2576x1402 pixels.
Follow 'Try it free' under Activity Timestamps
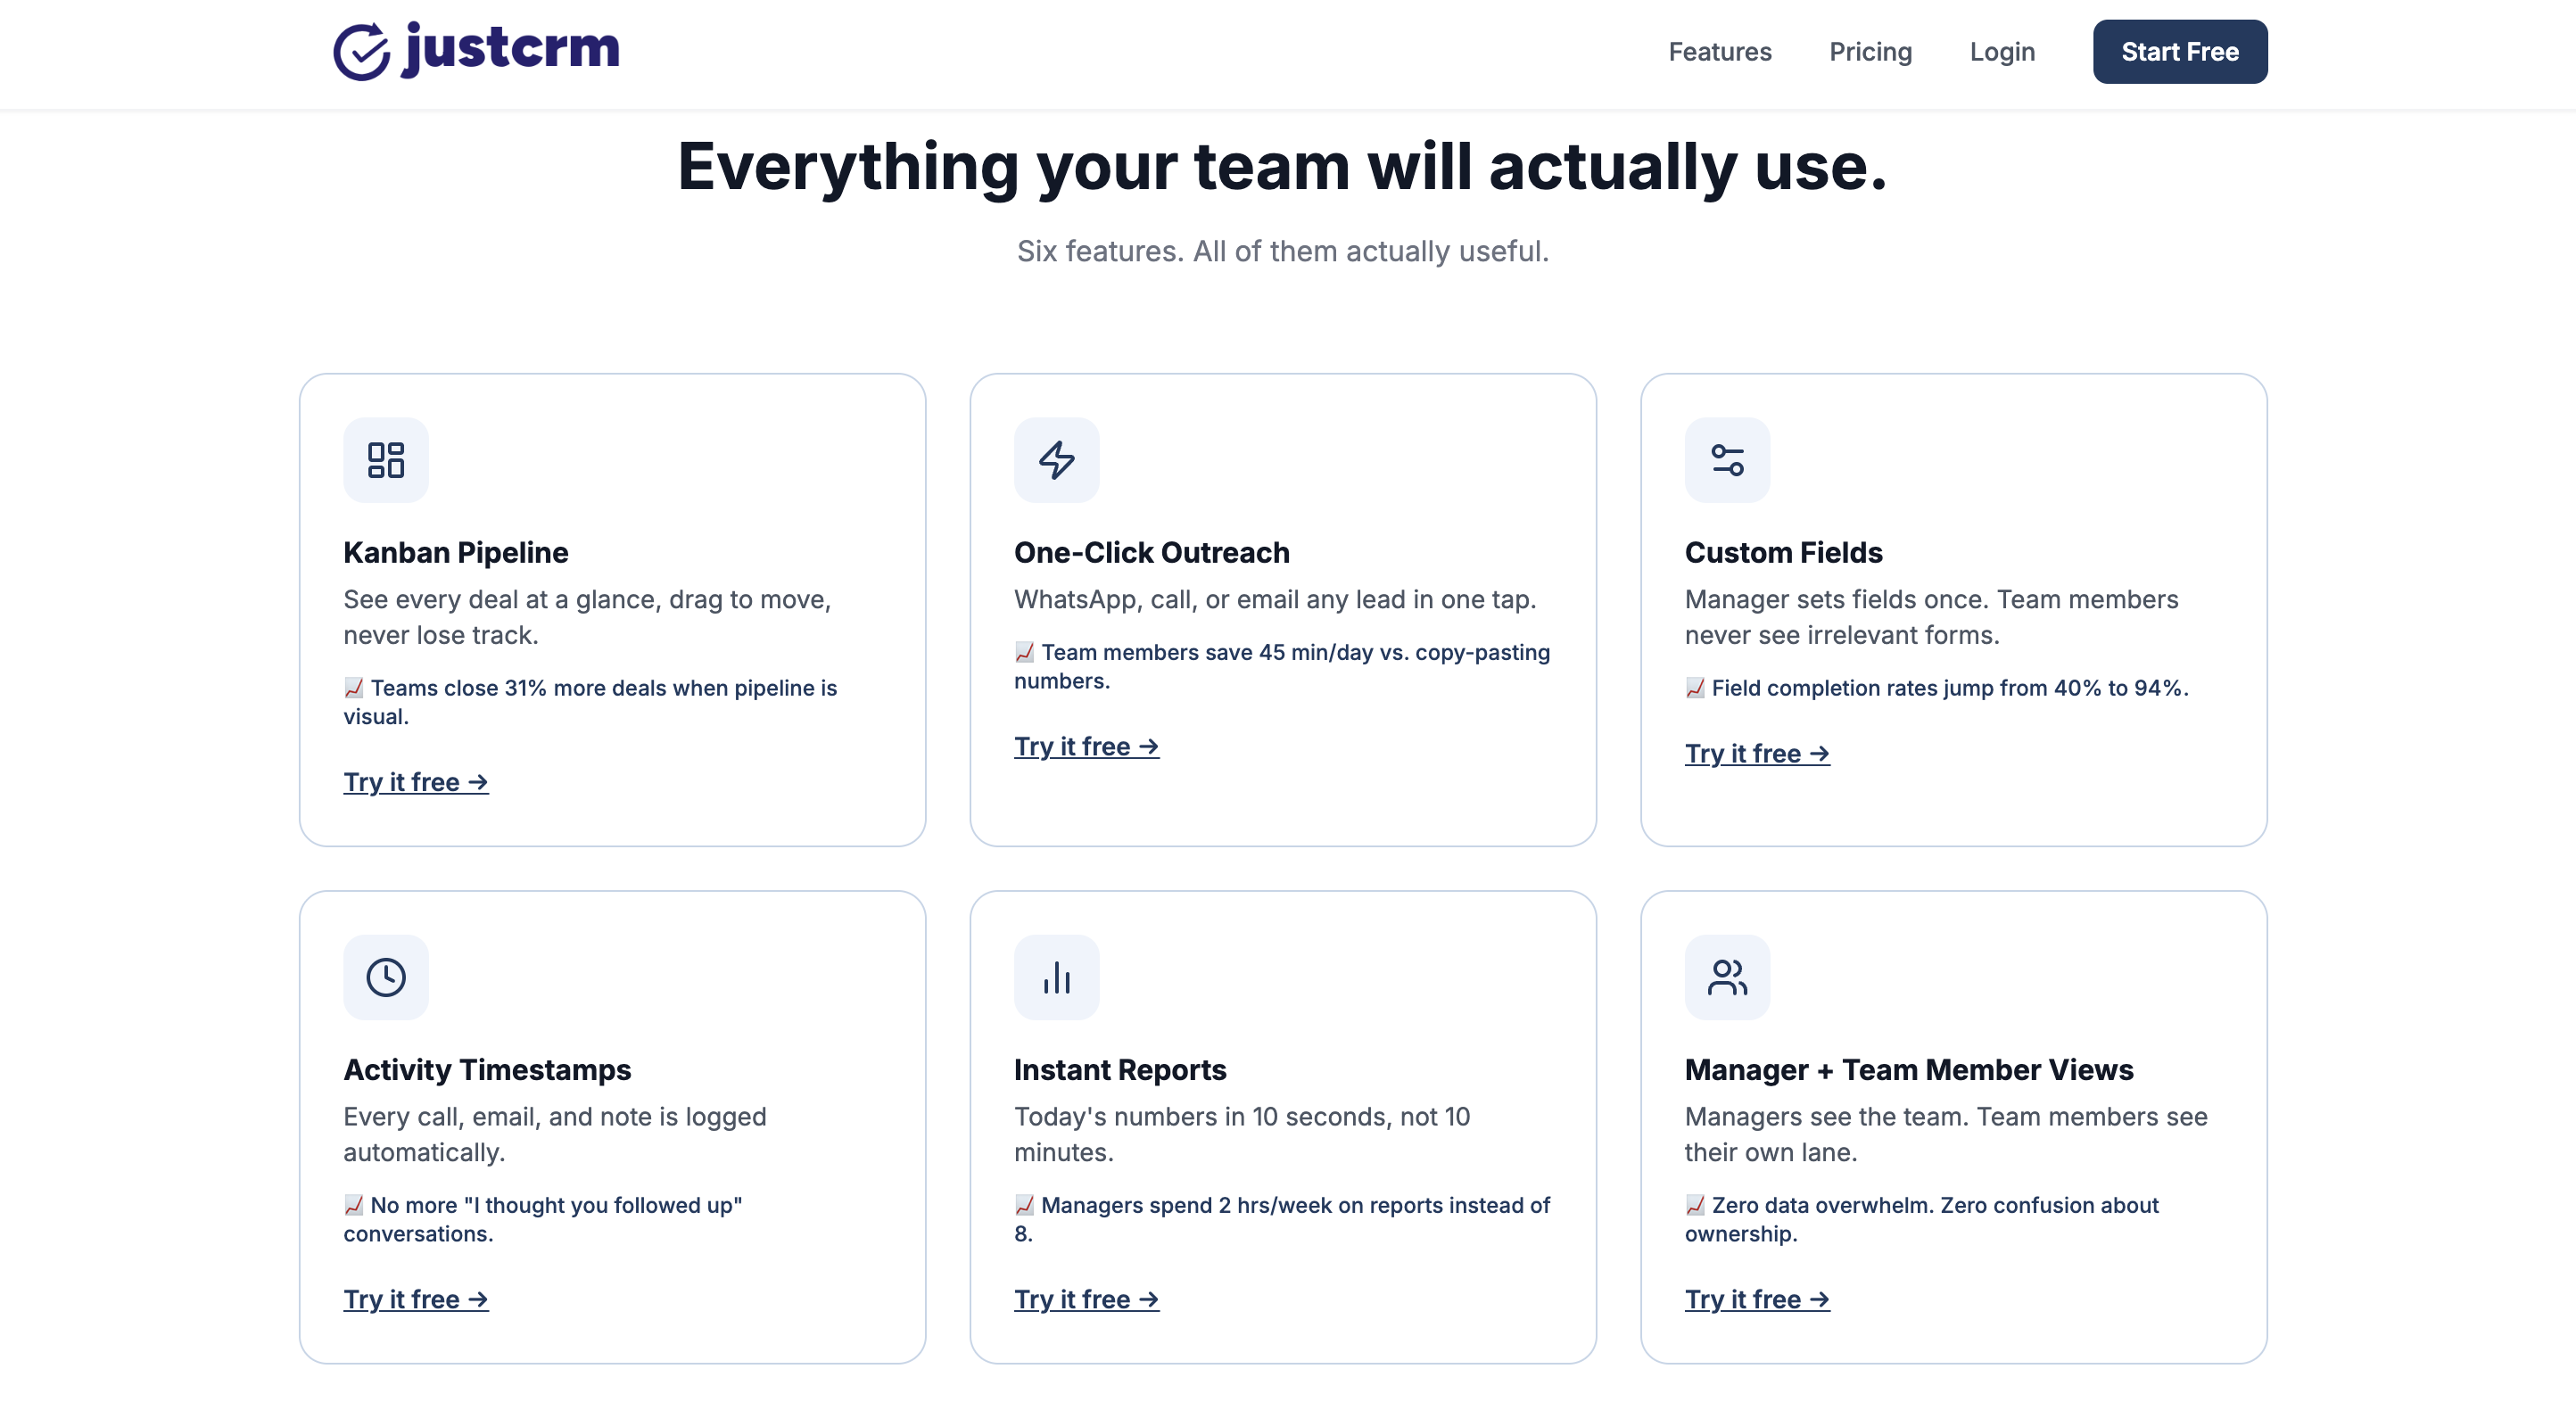(416, 1299)
